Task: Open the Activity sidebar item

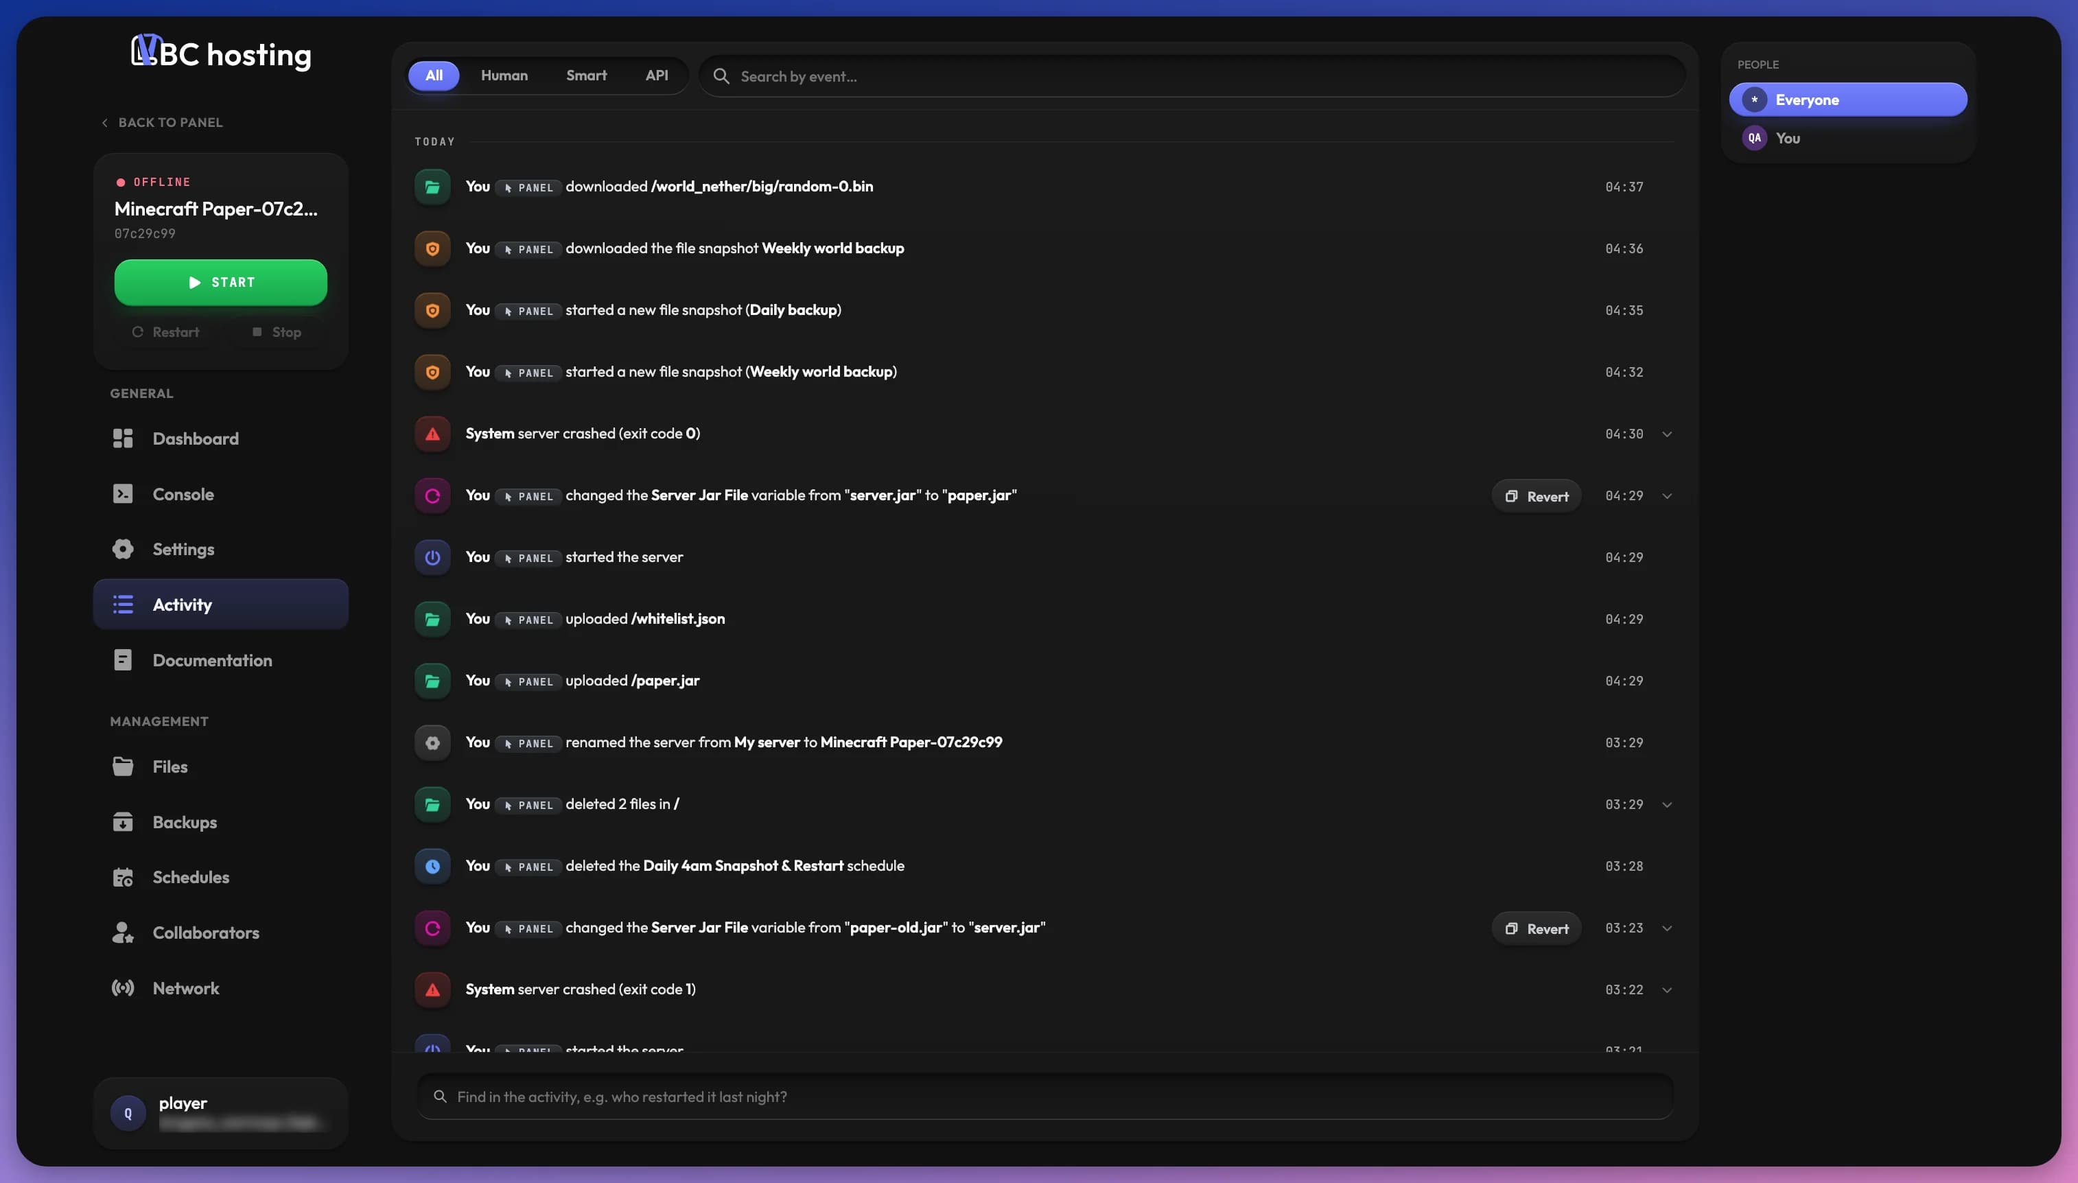Action: (x=221, y=605)
